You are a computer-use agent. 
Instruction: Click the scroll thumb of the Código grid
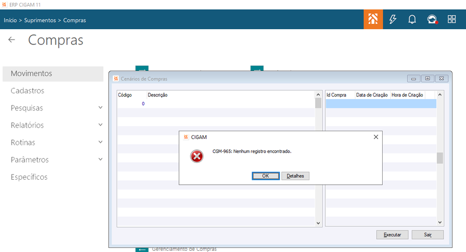318,103
